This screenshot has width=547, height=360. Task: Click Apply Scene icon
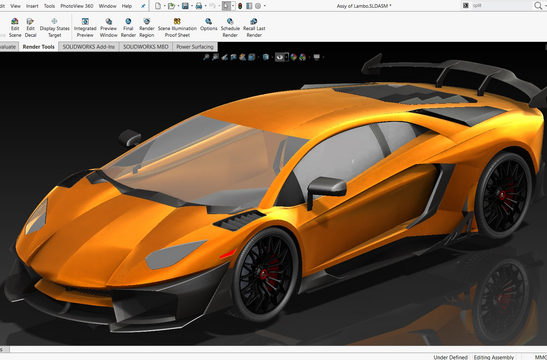click(x=303, y=57)
